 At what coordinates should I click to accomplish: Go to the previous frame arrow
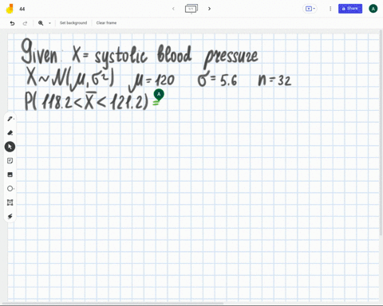pos(173,9)
